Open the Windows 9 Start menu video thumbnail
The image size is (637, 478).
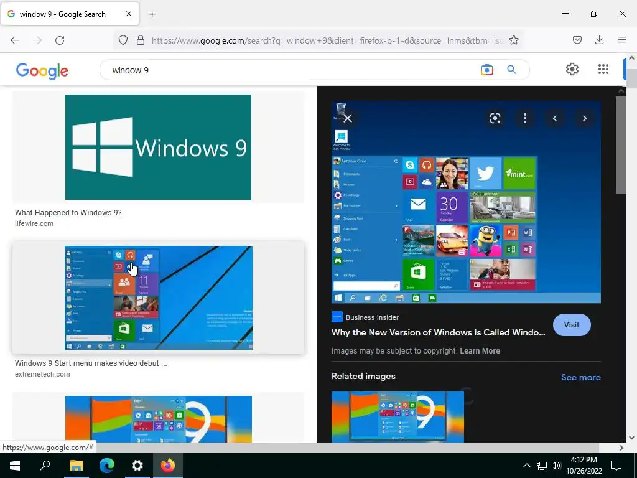pyautogui.click(x=159, y=298)
